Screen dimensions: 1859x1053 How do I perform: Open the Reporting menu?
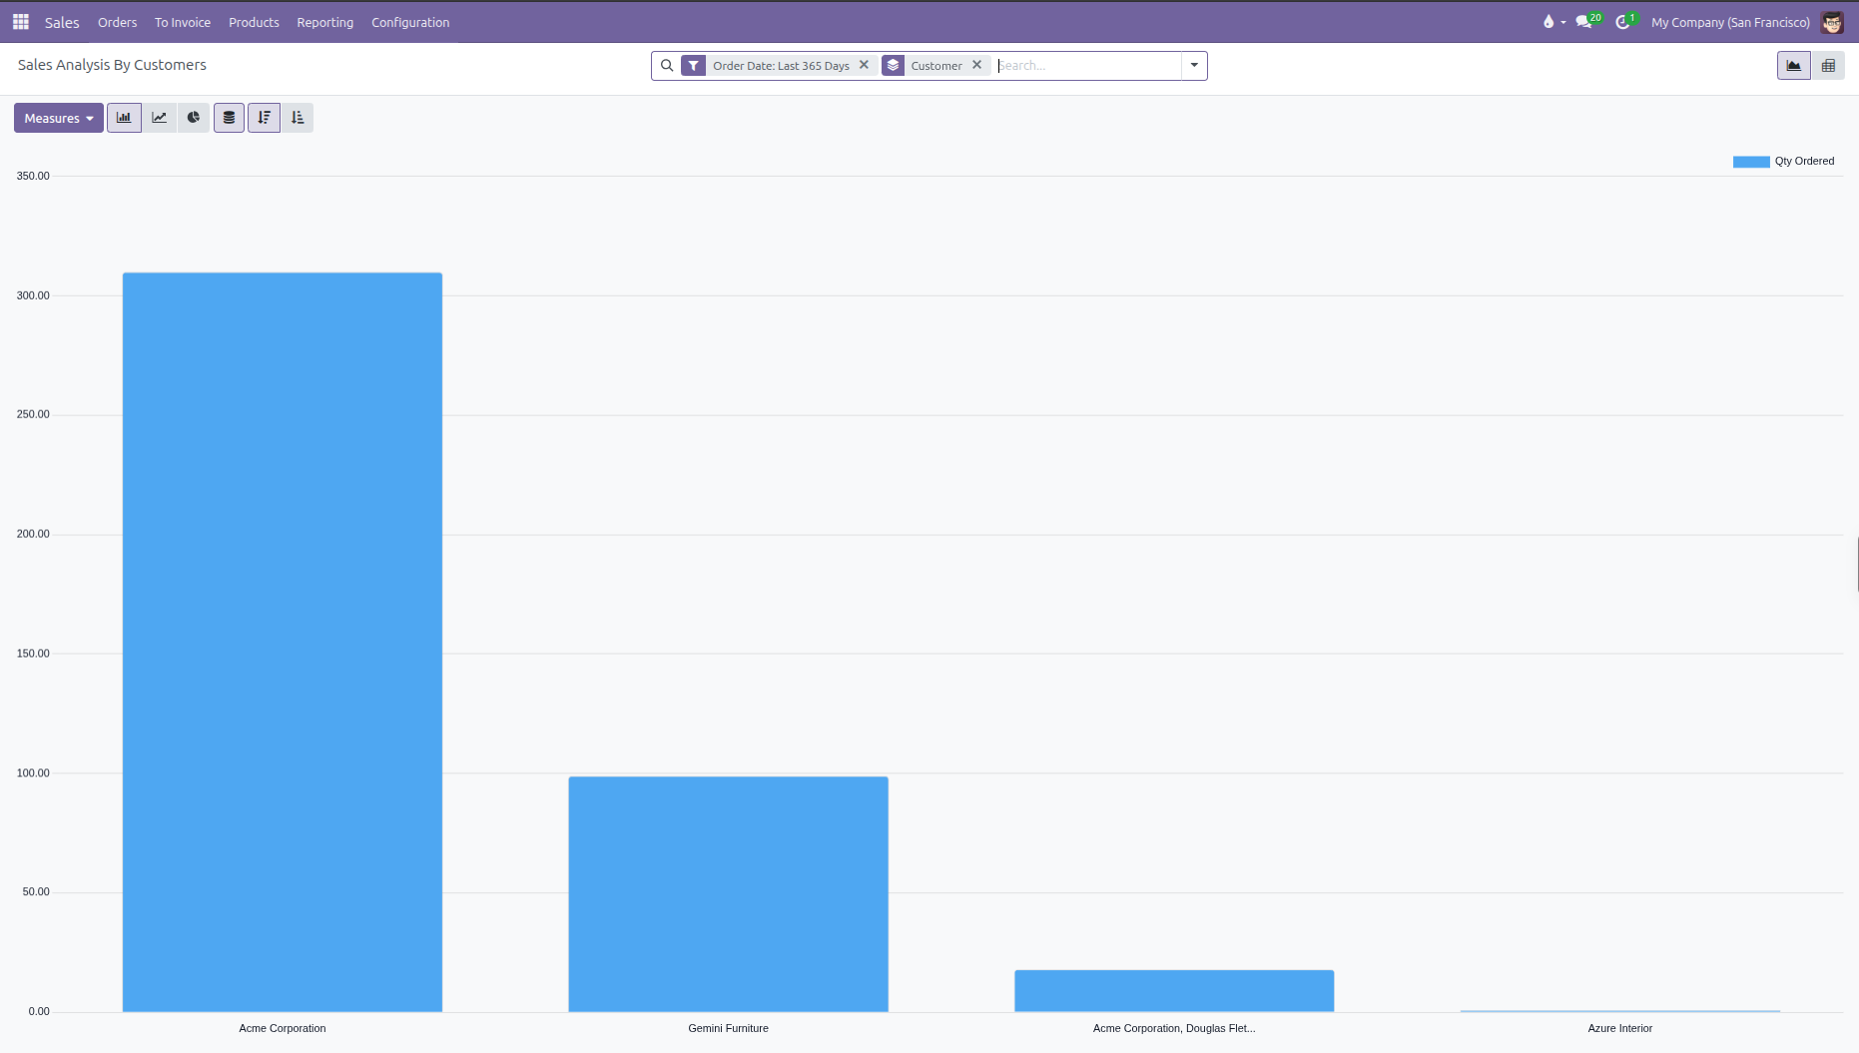(325, 22)
